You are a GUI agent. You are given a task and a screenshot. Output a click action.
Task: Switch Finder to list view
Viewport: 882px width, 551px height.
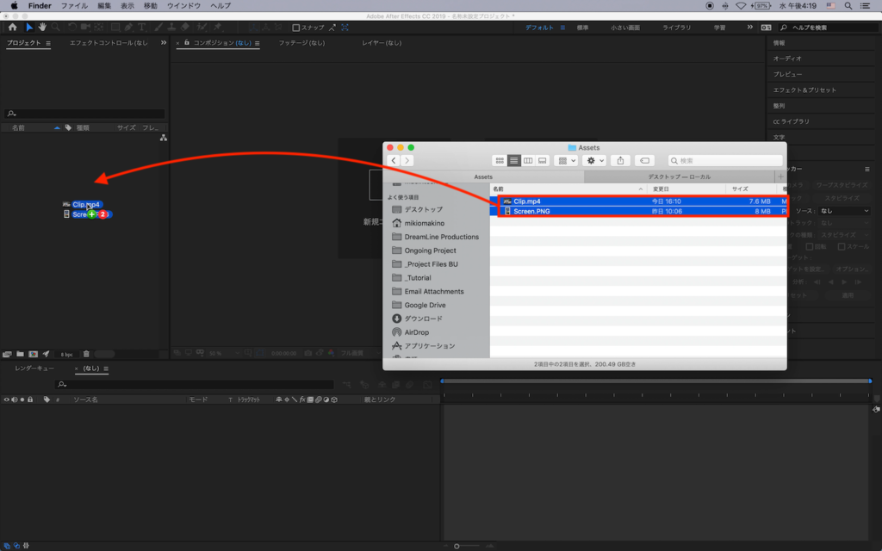pos(513,161)
